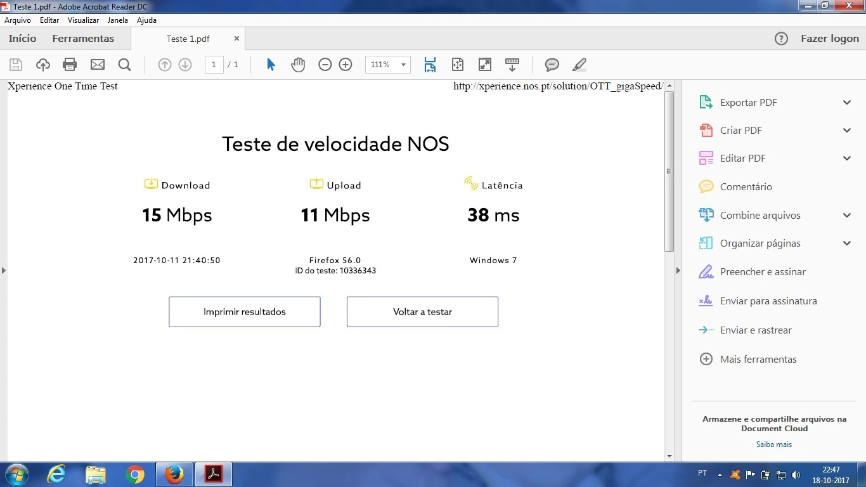
Task: Click the fit-to-width scrolling icon
Action: click(430, 65)
